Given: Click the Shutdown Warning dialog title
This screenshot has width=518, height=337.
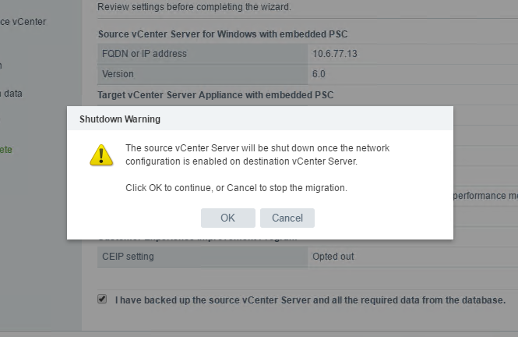Looking at the screenshot, I should 120,119.
